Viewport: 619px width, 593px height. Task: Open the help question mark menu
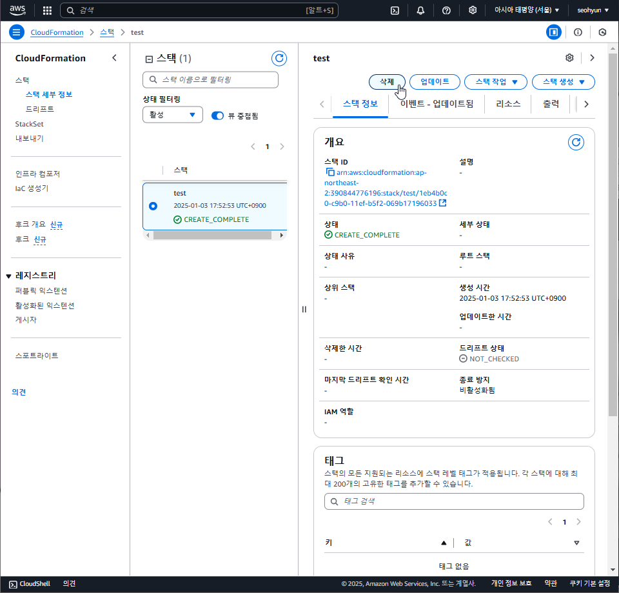click(x=446, y=10)
